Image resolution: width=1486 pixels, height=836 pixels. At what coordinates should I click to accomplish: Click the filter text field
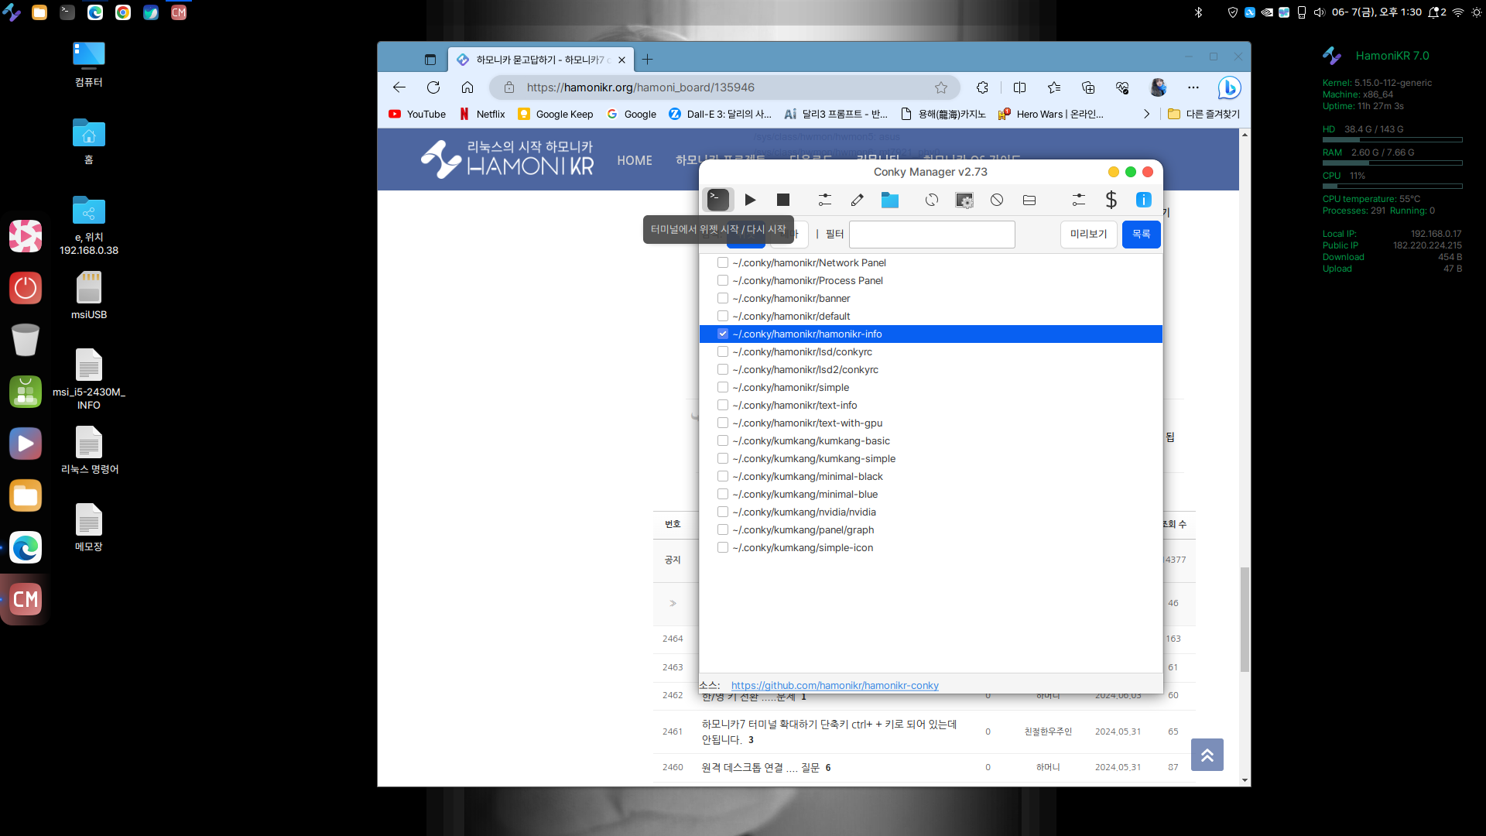[932, 234]
